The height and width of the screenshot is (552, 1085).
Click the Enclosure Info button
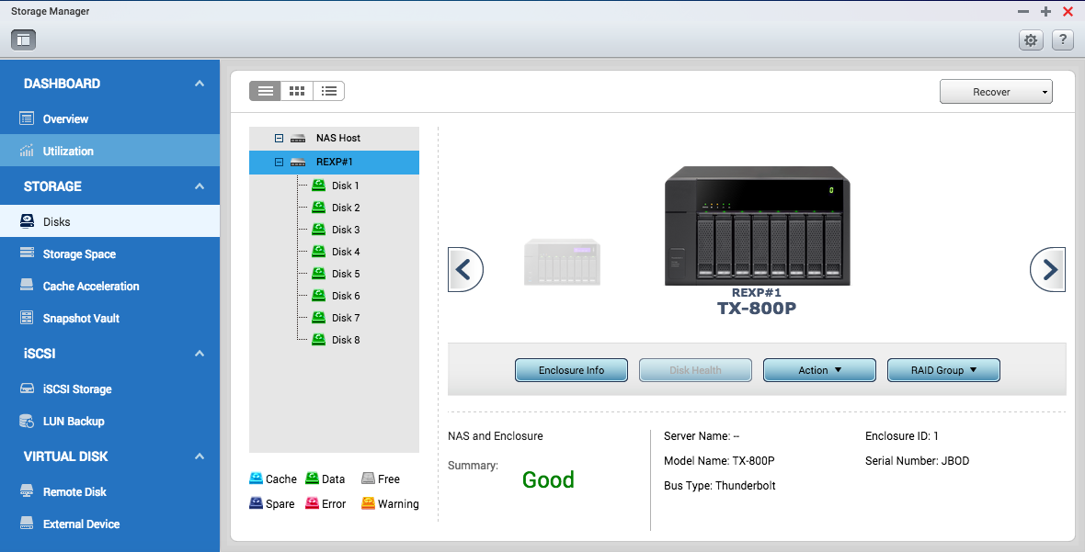click(571, 370)
